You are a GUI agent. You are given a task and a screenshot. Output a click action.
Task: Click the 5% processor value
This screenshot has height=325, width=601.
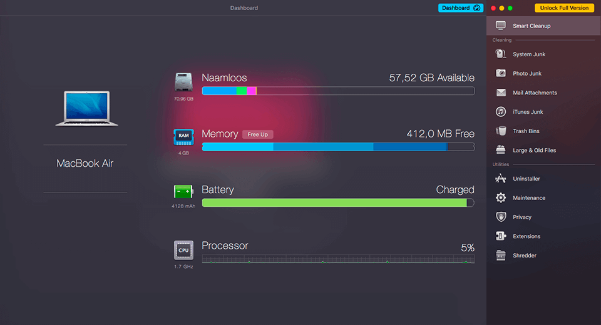(x=468, y=247)
